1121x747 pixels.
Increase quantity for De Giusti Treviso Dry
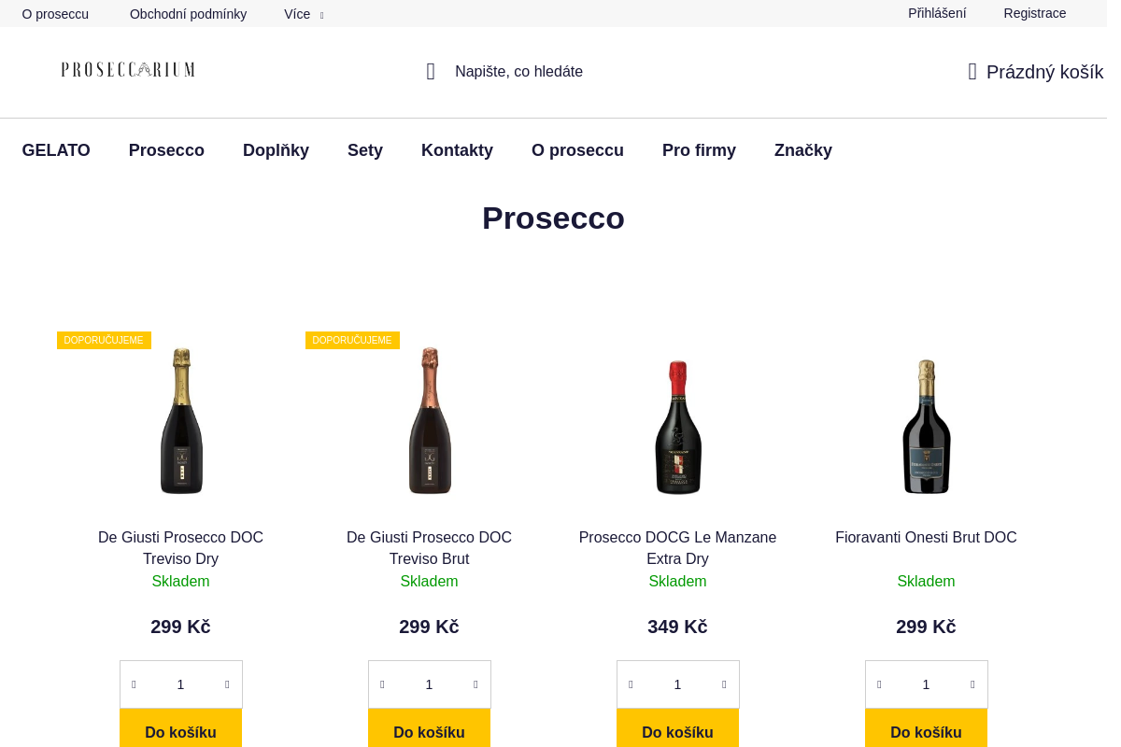(x=227, y=684)
